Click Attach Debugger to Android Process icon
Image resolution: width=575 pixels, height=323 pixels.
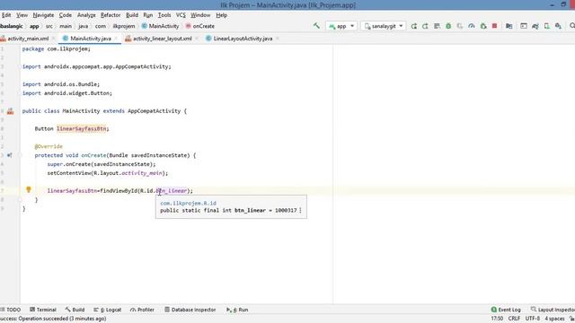(483, 26)
